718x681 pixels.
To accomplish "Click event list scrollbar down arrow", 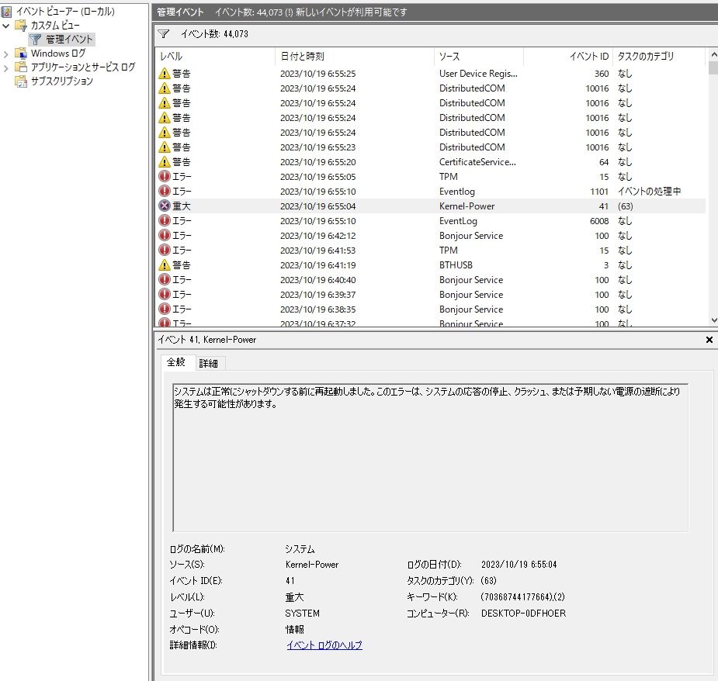I will tap(713, 320).
